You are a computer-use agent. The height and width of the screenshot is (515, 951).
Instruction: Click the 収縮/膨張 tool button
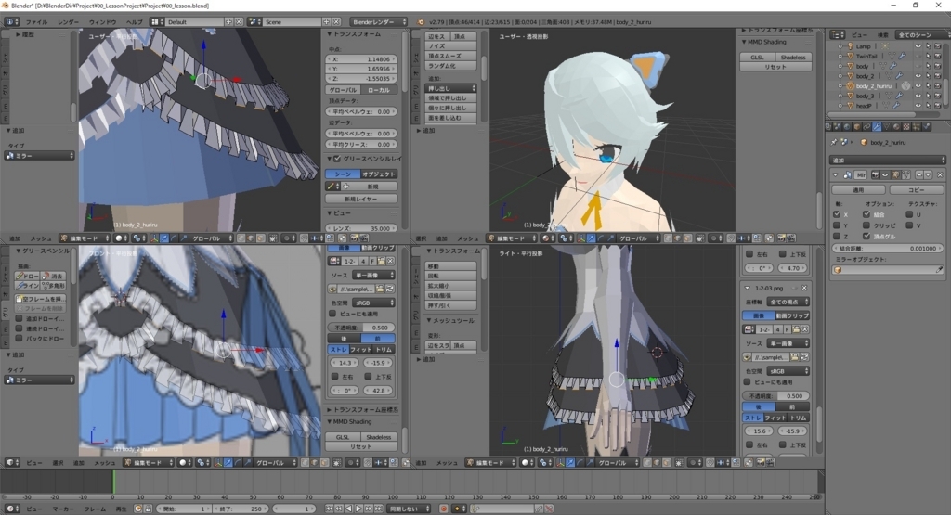coord(450,295)
